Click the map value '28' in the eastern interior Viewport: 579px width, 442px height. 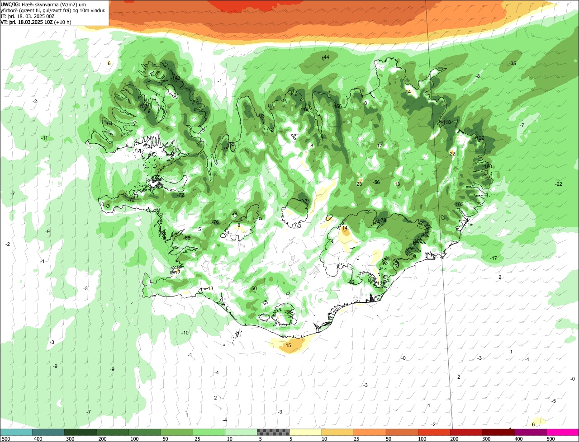[x=359, y=184]
